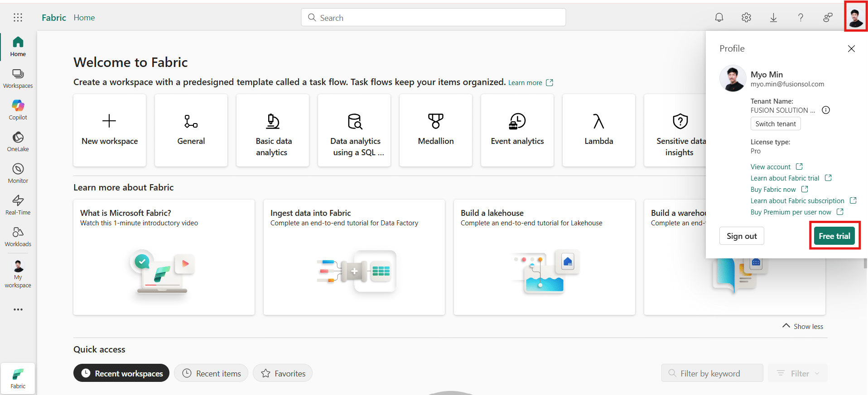
Task: Open the notifications bell
Action: (x=719, y=18)
